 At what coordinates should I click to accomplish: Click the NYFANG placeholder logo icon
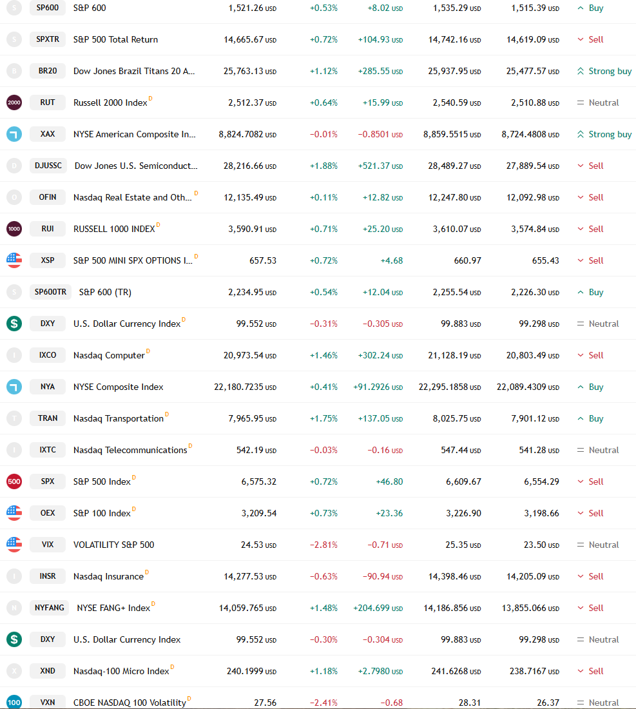(x=14, y=608)
